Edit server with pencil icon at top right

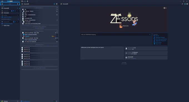click(x=182, y=4)
